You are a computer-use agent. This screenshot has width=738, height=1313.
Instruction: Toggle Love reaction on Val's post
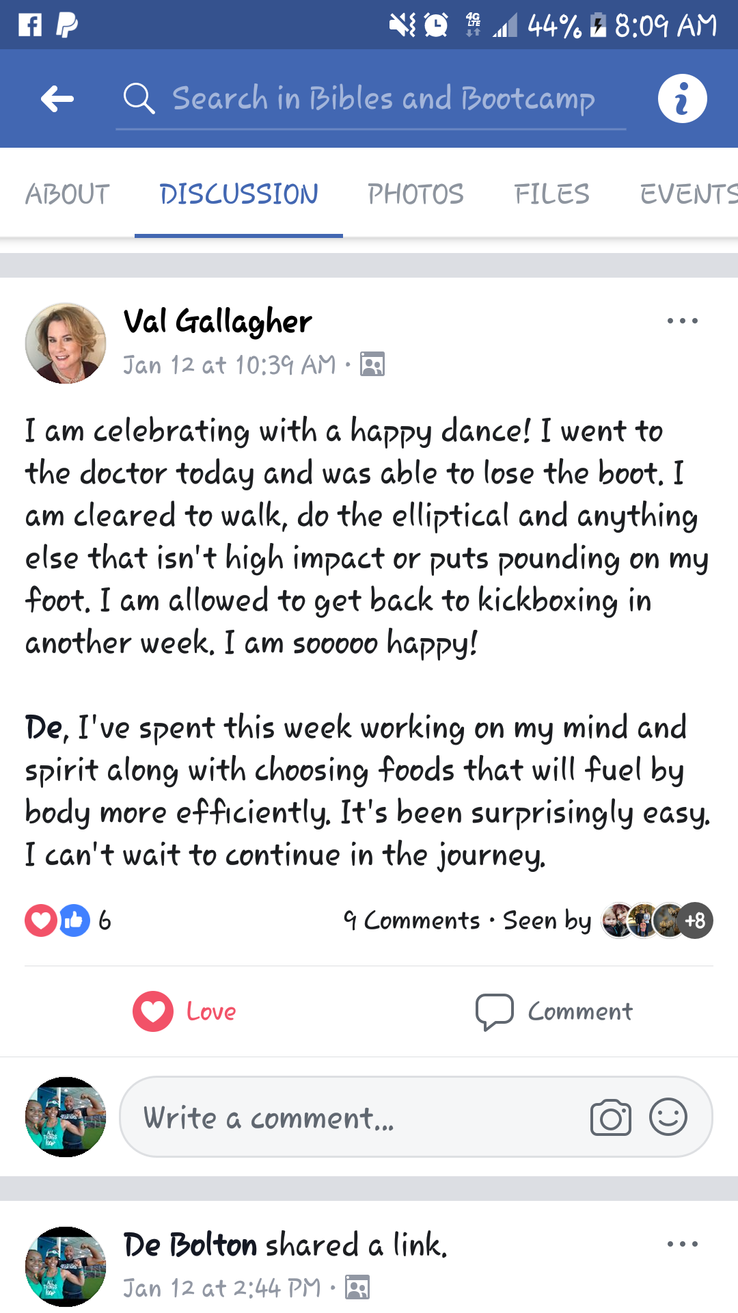point(184,1011)
